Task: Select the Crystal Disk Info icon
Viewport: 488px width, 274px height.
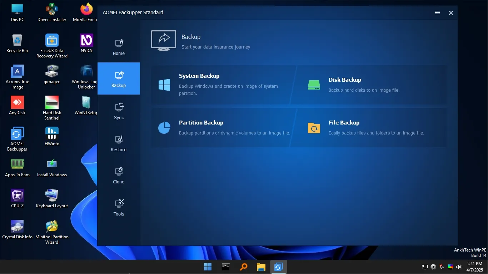Action: point(17,230)
